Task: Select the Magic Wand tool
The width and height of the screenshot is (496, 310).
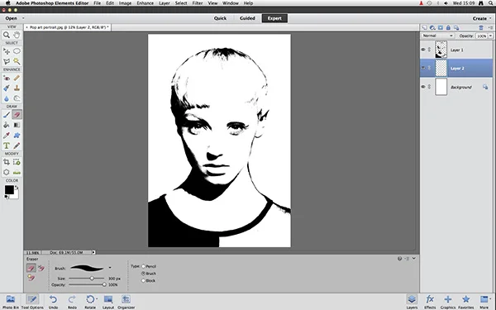Action: point(17,61)
